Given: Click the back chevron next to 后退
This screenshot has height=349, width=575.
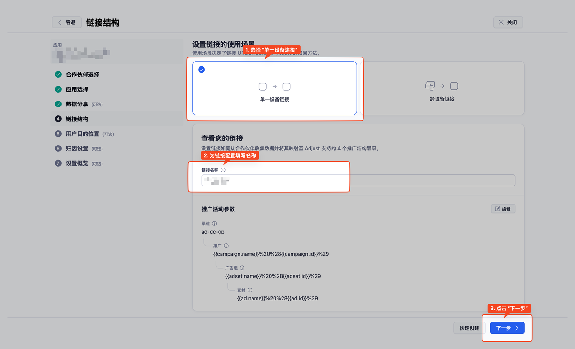Looking at the screenshot, I should point(59,22).
